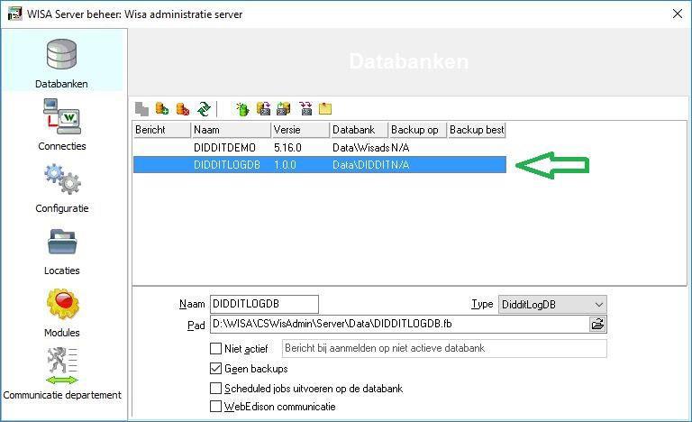Open the Type dropdown showing DidditLogDB
Viewport: 692px width, 422px height.
tap(552, 305)
